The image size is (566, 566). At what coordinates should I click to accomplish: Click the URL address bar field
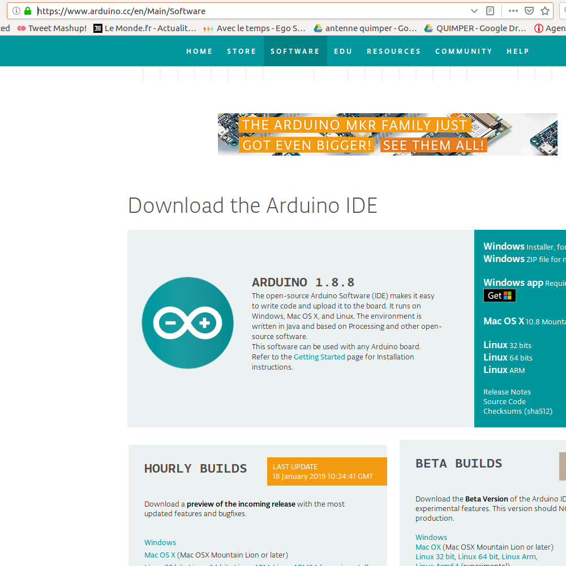click(x=249, y=11)
